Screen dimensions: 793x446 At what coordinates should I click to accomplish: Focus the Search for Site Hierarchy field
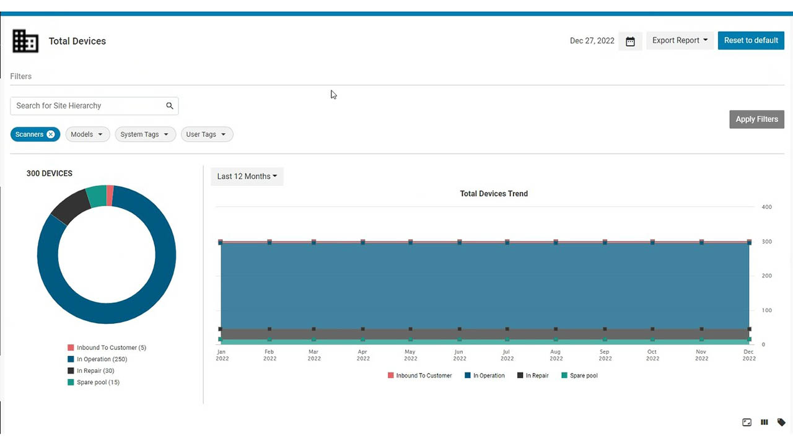pos(94,106)
